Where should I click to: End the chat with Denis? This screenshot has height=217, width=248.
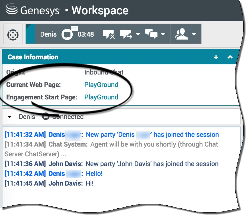click(x=109, y=34)
